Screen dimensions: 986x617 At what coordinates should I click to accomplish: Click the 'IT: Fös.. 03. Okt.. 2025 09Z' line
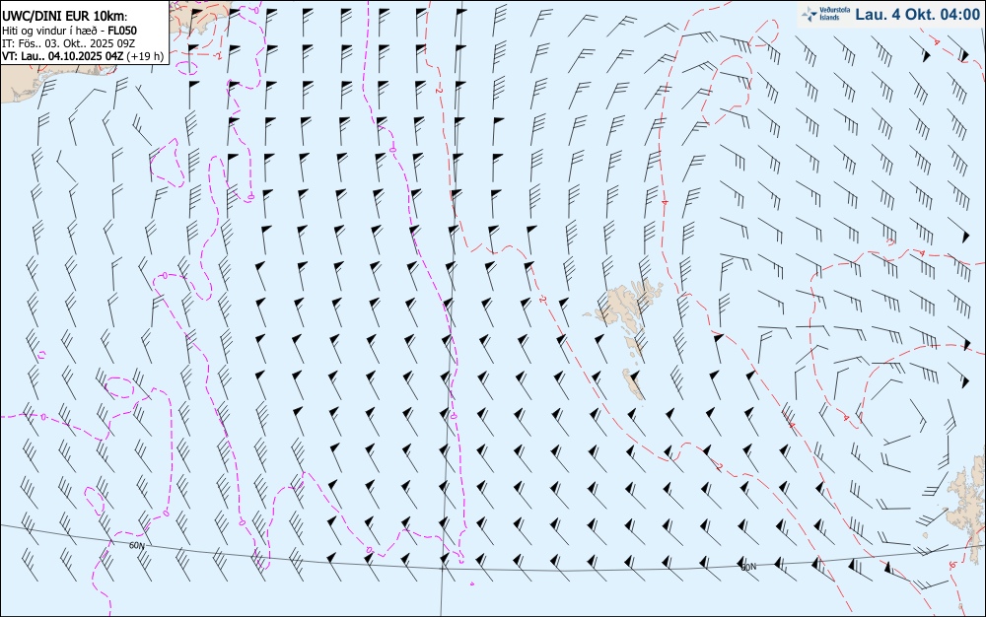point(69,43)
